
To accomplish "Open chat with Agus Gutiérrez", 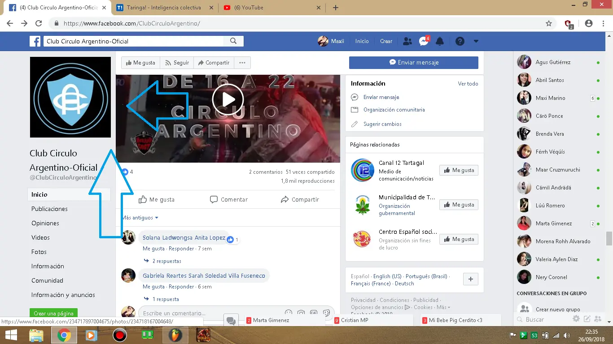I will [559, 62].
